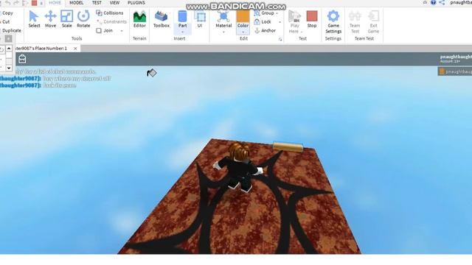The image size is (472, 265).
Task: Expand the Part type dropdown arrow
Action: click(x=182, y=32)
